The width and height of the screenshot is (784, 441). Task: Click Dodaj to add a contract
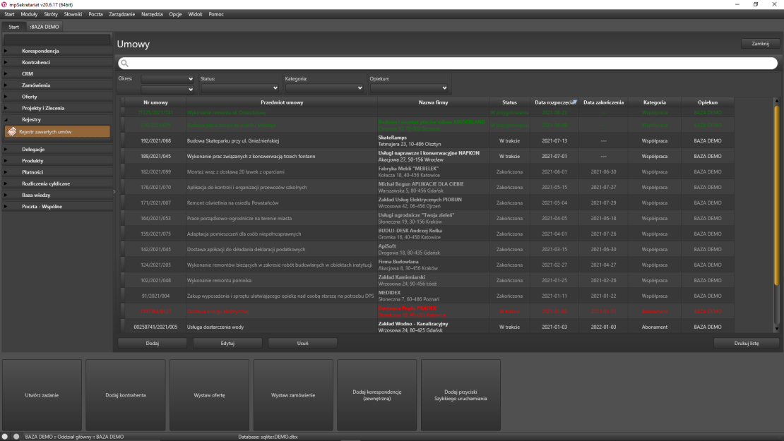153,344
